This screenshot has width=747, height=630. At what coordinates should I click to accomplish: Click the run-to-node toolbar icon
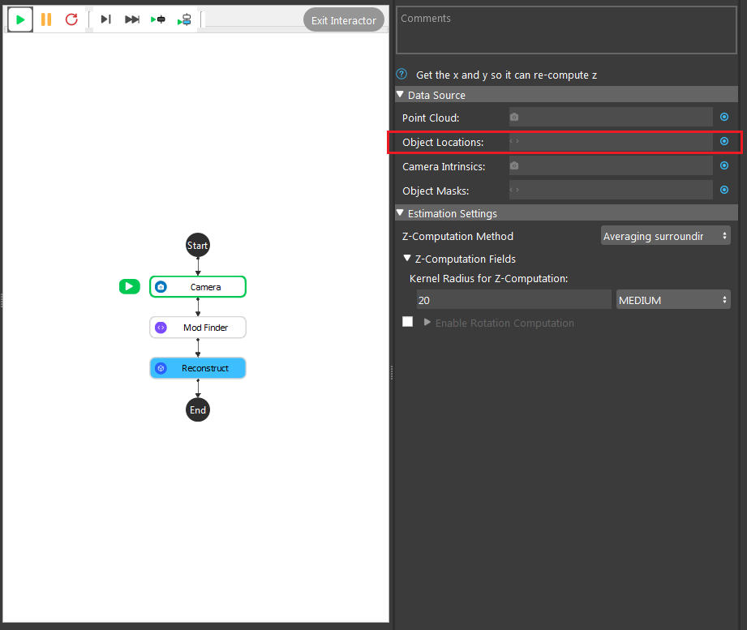click(158, 19)
